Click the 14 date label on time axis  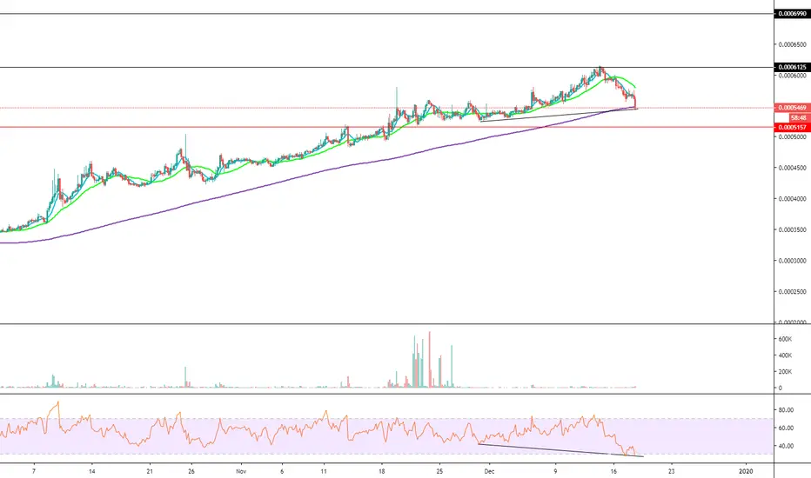(x=91, y=471)
